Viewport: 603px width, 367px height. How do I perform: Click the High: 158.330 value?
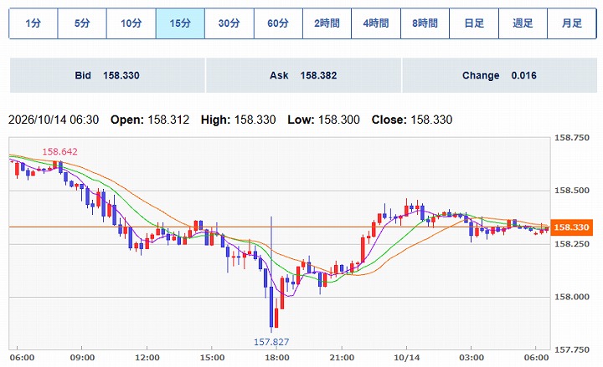(x=239, y=120)
